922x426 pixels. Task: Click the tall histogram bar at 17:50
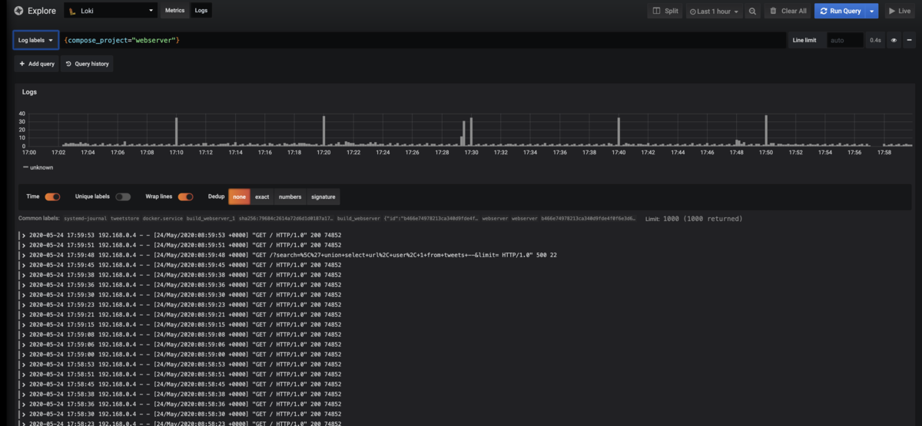pyautogui.click(x=766, y=130)
